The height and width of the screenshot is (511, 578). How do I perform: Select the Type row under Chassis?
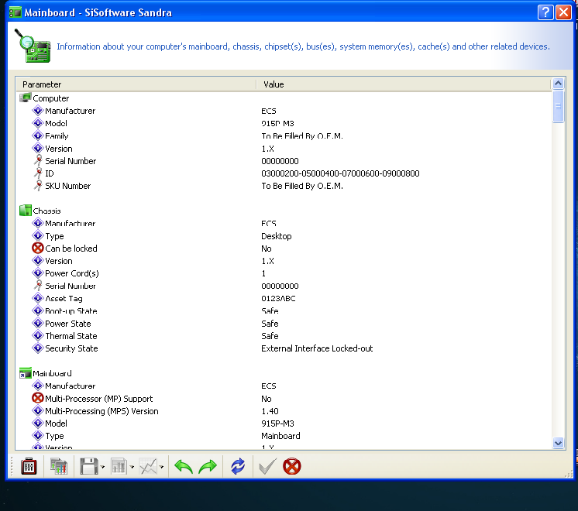[x=54, y=236]
